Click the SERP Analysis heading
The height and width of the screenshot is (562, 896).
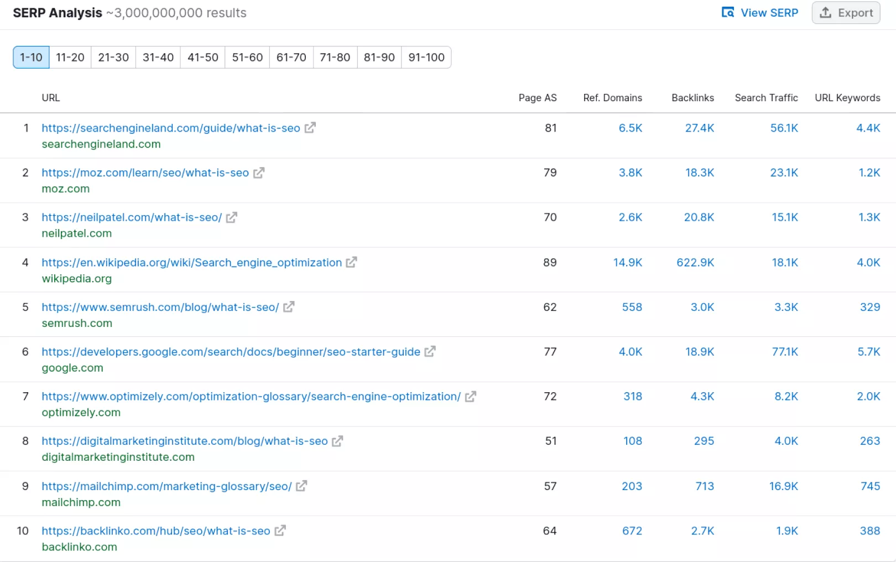(58, 13)
